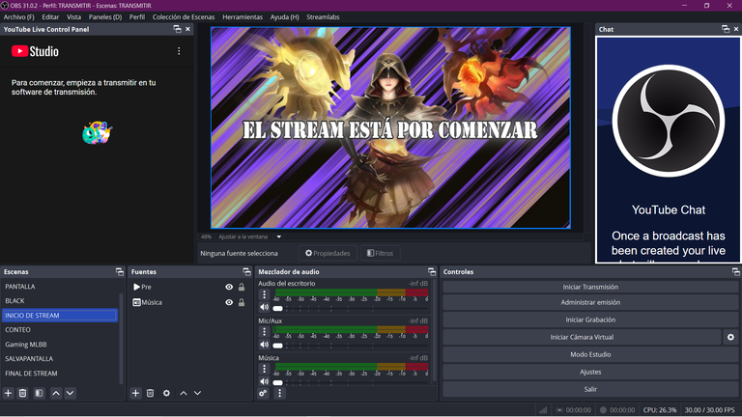Open YouTube Studio three-dot options menu

point(179,51)
